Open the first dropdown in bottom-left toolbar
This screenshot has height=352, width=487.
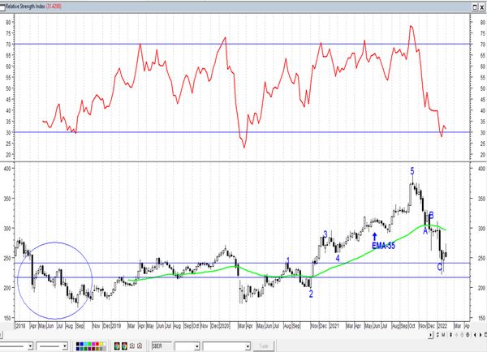pos(32,346)
